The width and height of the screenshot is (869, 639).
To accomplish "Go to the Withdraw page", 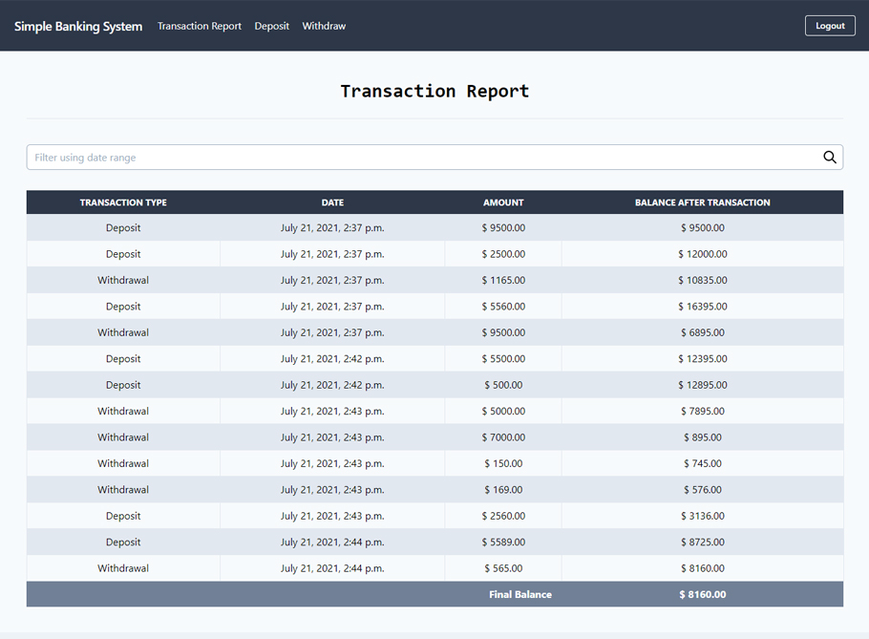I will pos(324,26).
